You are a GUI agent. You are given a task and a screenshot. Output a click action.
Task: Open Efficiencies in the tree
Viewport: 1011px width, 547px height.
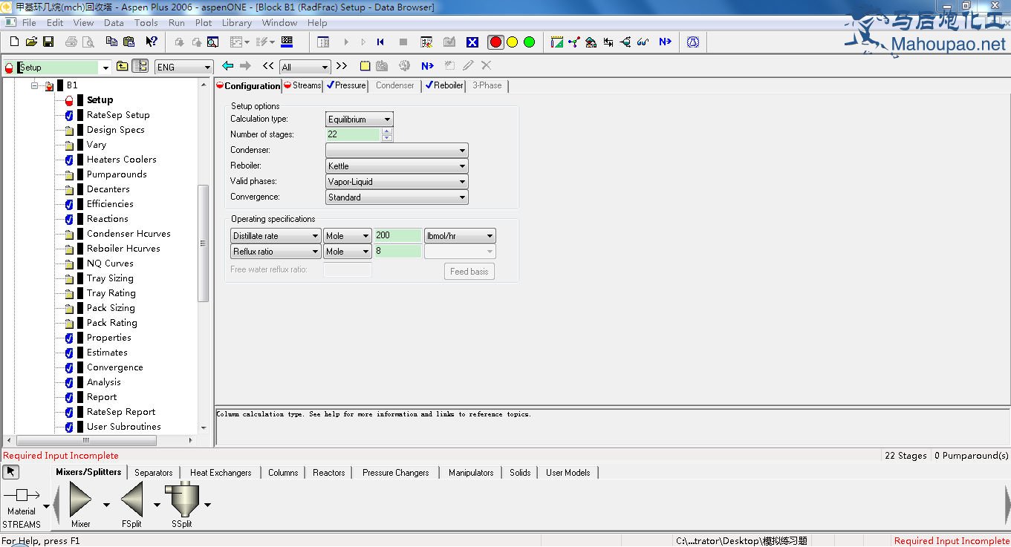click(x=110, y=204)
